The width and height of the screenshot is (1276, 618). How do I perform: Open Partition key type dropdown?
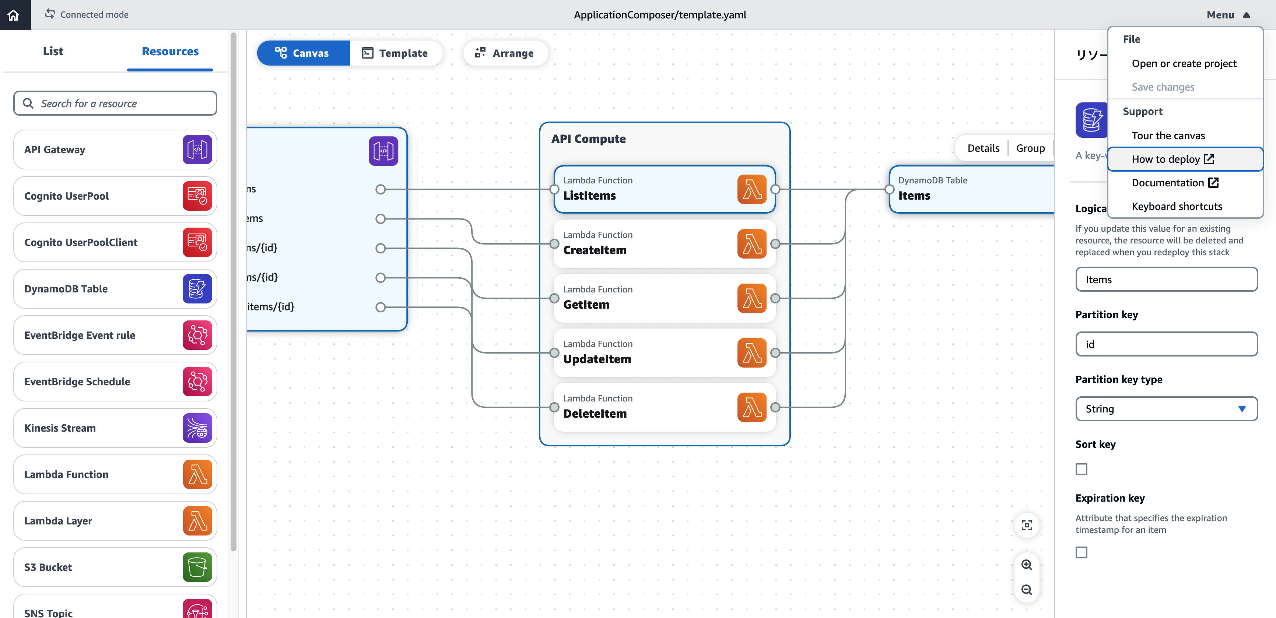pyautogui.click(x=1166, y=408)
